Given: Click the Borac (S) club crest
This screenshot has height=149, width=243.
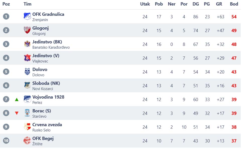Looking at the screenshot, I should (27, 113).
